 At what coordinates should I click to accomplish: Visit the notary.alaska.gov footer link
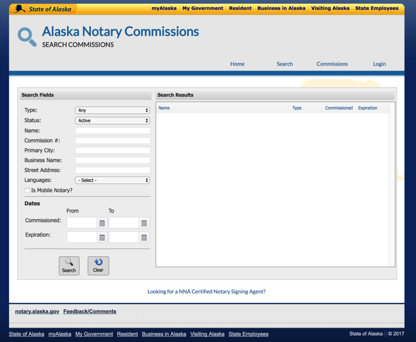[37, 311]
